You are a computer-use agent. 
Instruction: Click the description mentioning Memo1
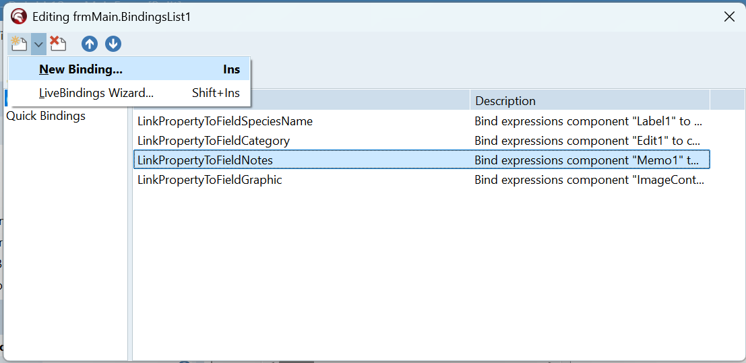[x=588, y=160]
